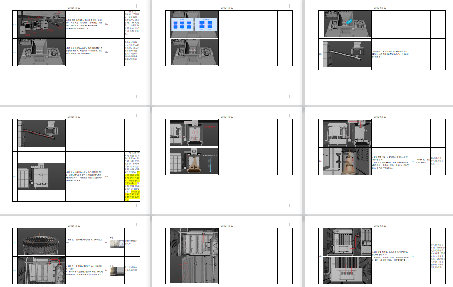This screenshot has height=287, width=453.
Task: Click the shot label 's4c2'
Action: tap(15, 242)
